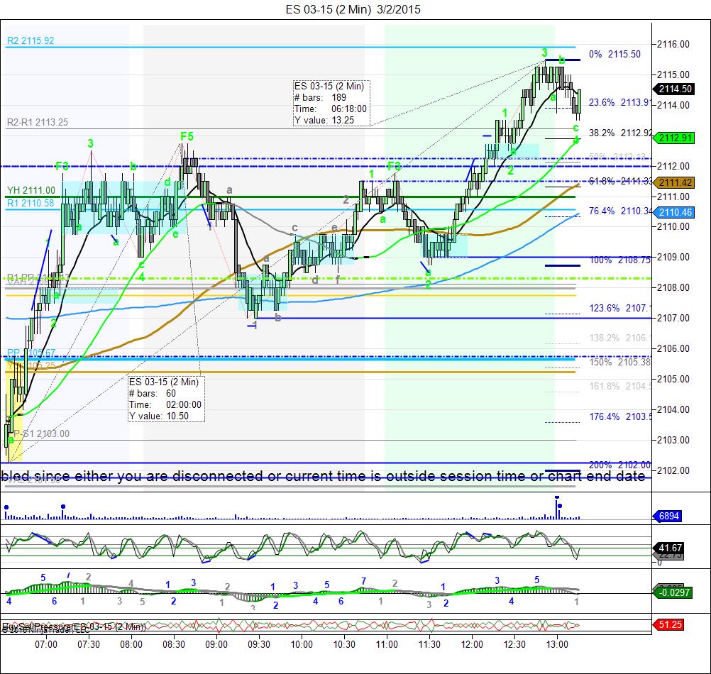Click the '# bars: 60' info line
The height and width of the screenshot is (674, 711).
pyautogui.click(x=153, y=394)
